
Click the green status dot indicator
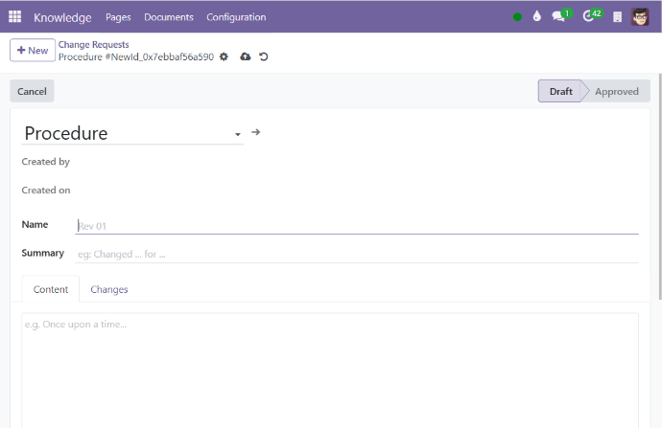pyautogui.click(x=518, y=17)
